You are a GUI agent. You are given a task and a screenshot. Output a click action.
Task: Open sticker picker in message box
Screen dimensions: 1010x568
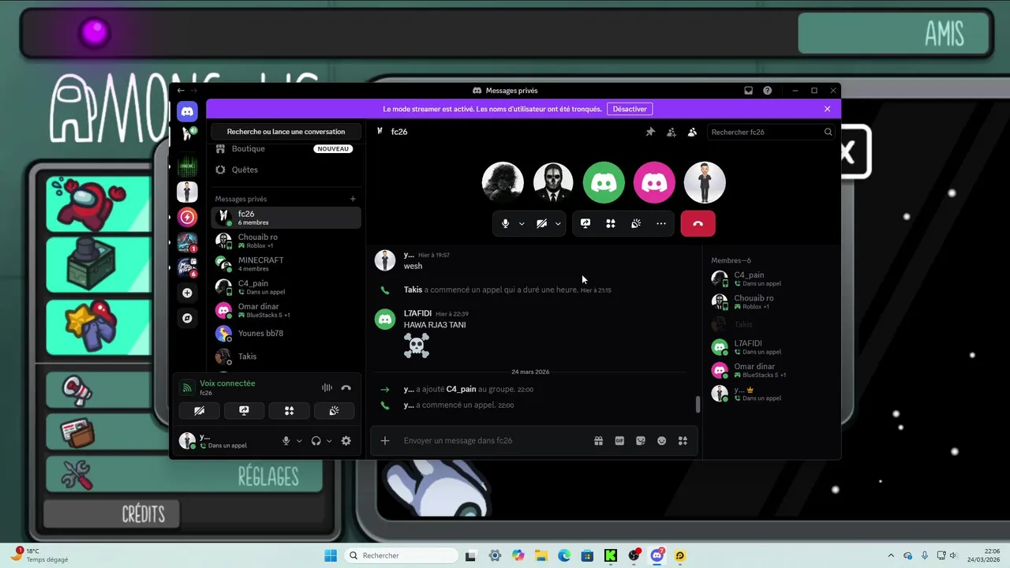coord(641,440)
